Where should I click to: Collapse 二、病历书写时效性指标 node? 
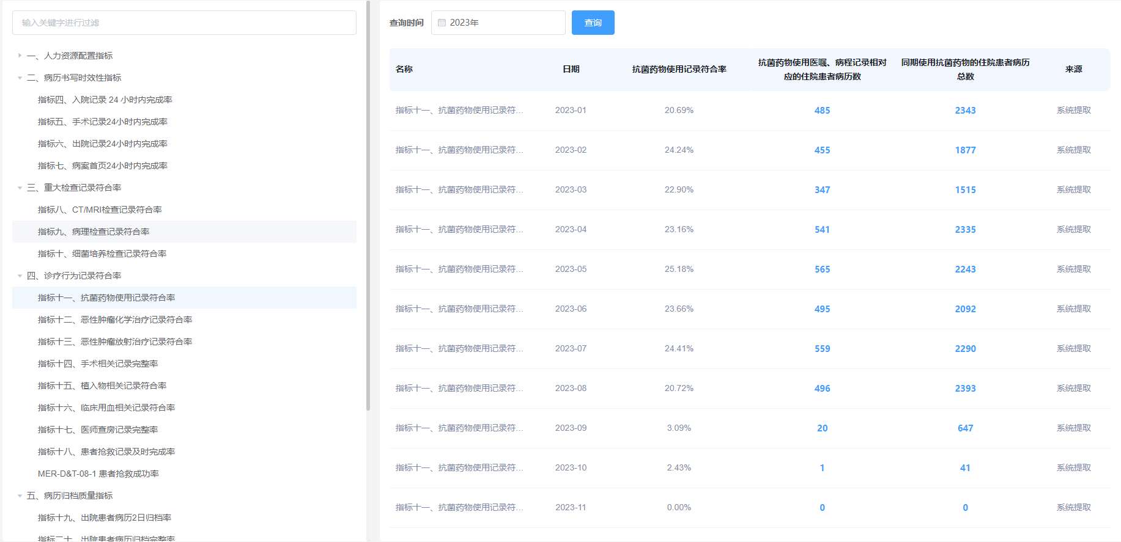(x=20, y=78)
